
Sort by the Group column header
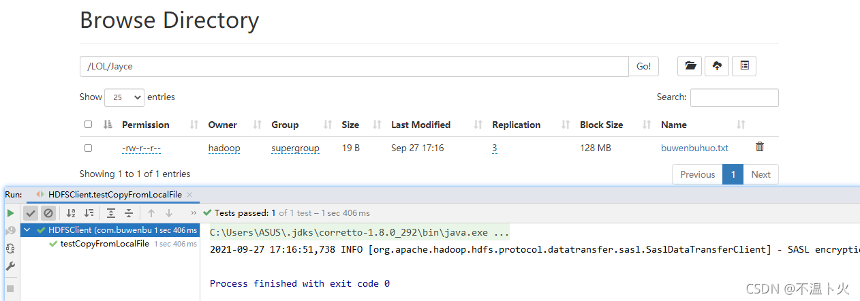(301, 125)
